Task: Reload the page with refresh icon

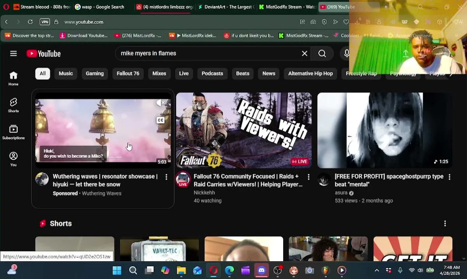Action: [x=30, y=22]
